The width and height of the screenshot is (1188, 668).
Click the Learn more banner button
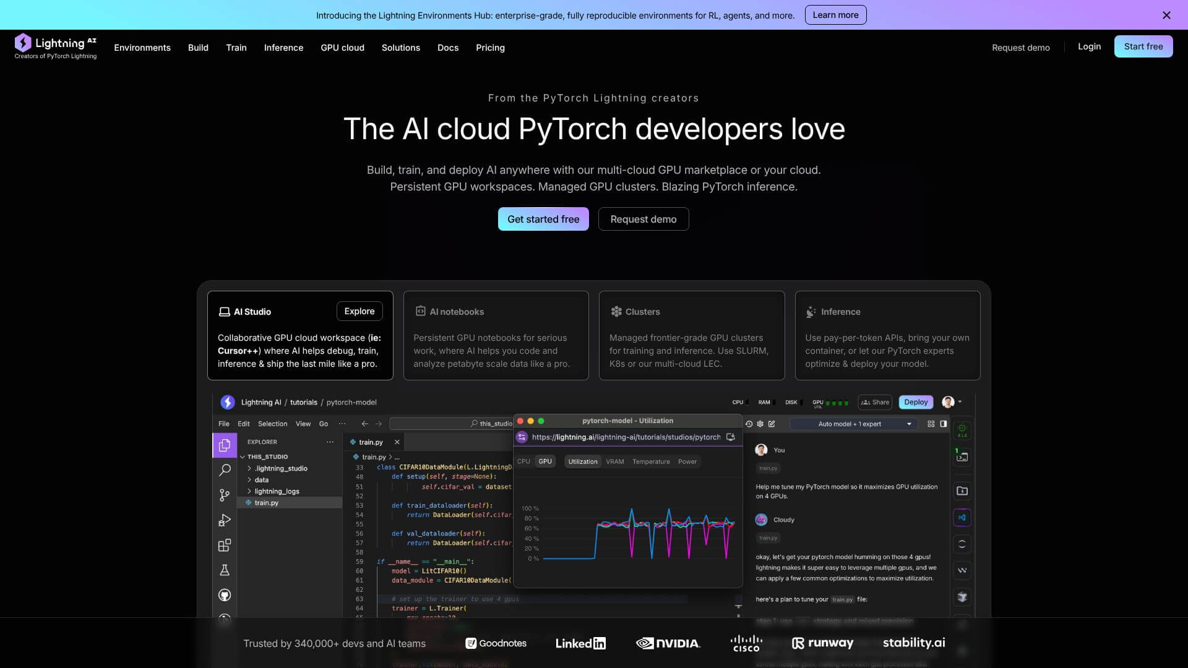pyautogui.click(x=835, y=15)
